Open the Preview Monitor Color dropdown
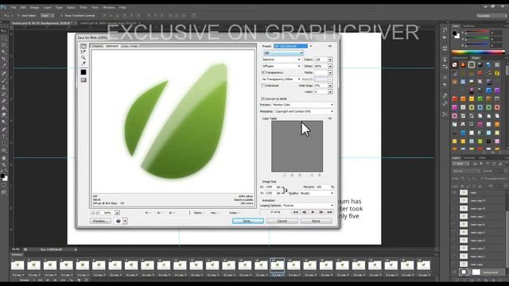 [303, 105]
